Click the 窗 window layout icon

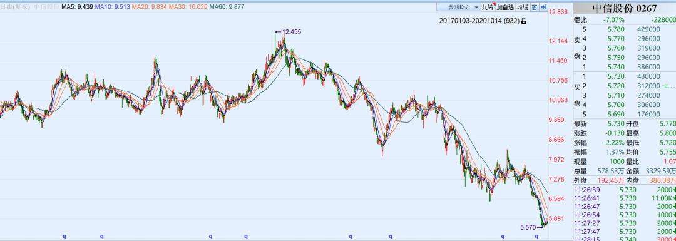pyautogui.click(x=534, y=7)
